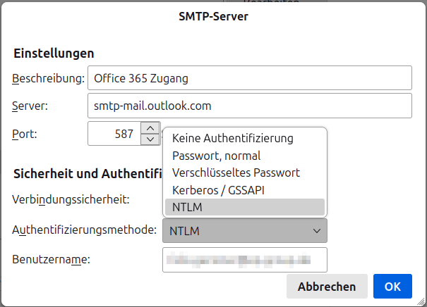
Task: Click into the Beschreibung text field
Action: tap(248, 77)
